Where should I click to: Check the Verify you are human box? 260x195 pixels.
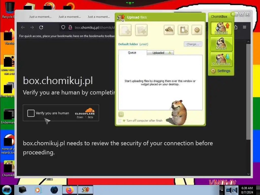(x=31, y=113)
